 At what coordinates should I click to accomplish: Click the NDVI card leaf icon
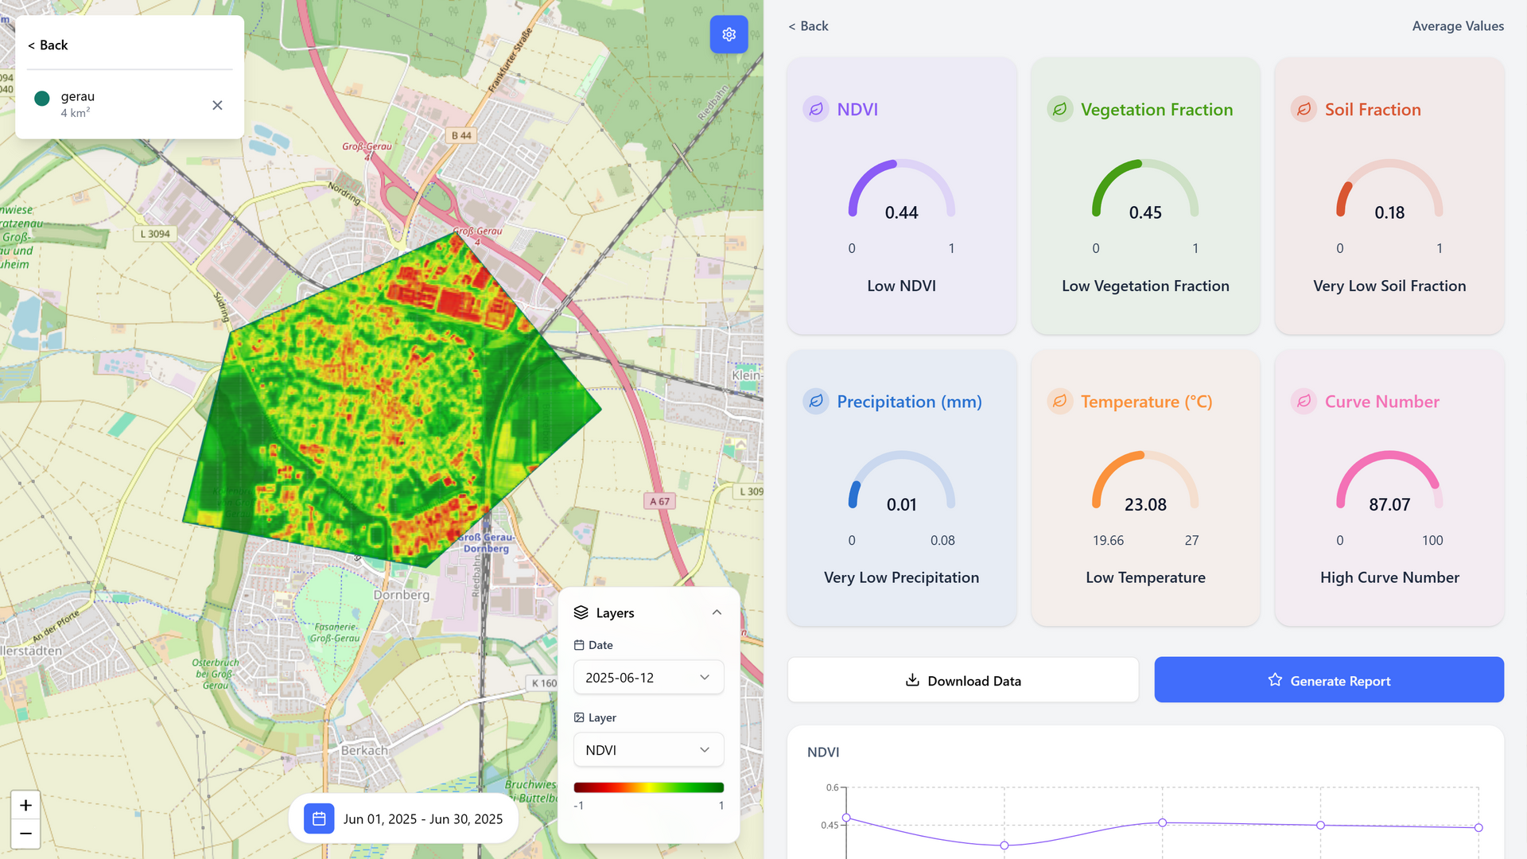tap(815, 109)
